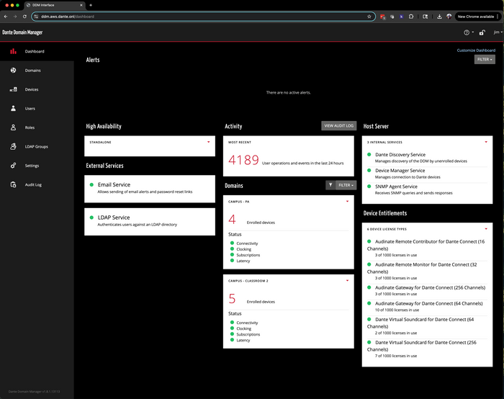504x399 pixels.
Task: Select the Roles outline-person icon
Action: pos(13,127)
